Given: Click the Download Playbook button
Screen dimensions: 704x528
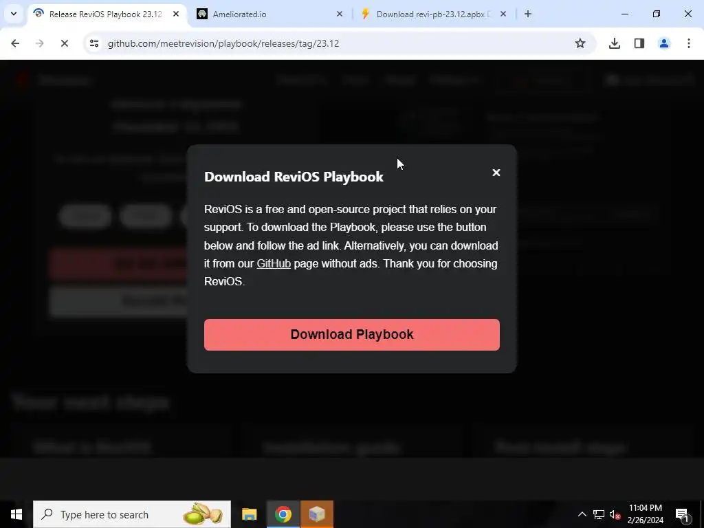Looking at the screenshot, I should pos(351,335).
